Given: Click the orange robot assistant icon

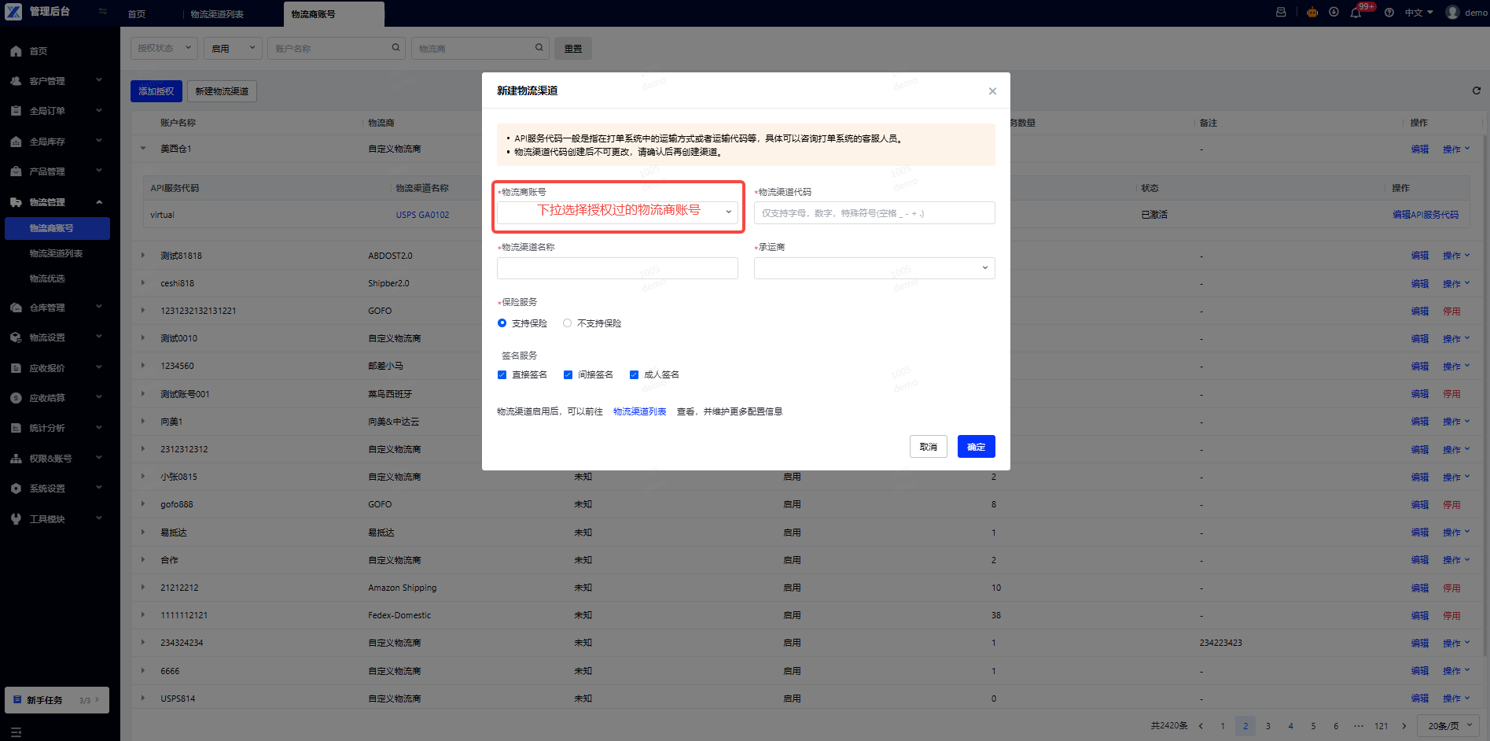Looking at the screenshot, I should [x=1312, y=13].
